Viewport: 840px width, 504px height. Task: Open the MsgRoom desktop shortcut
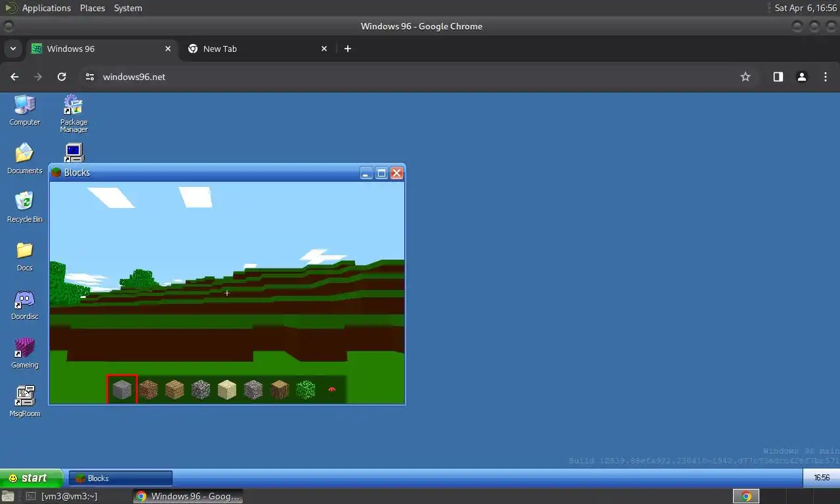click(x=25, y=401)
